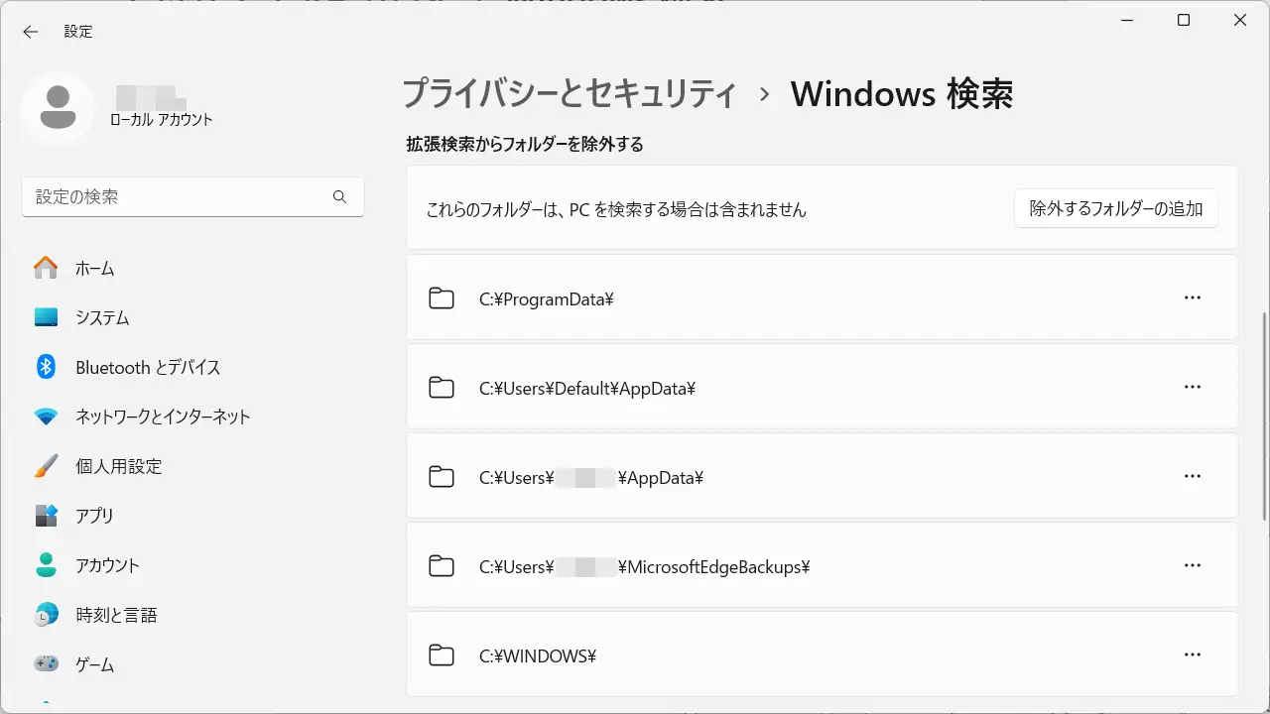The height and width of the screenshot is (714, 1270).
Task: Click ローカル アカウント profile text
Action: [x=161, y=120]
